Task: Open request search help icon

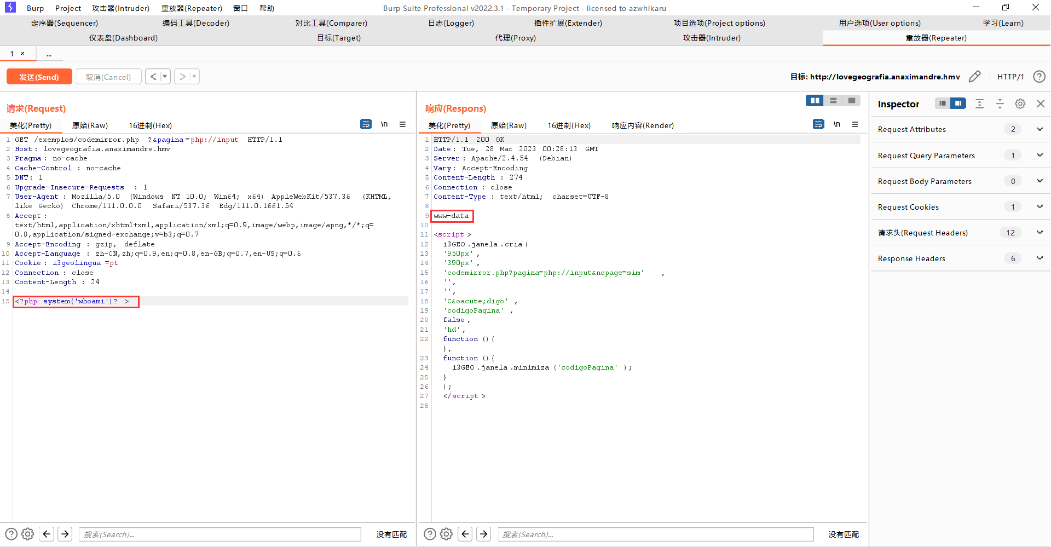Action: 11,534
